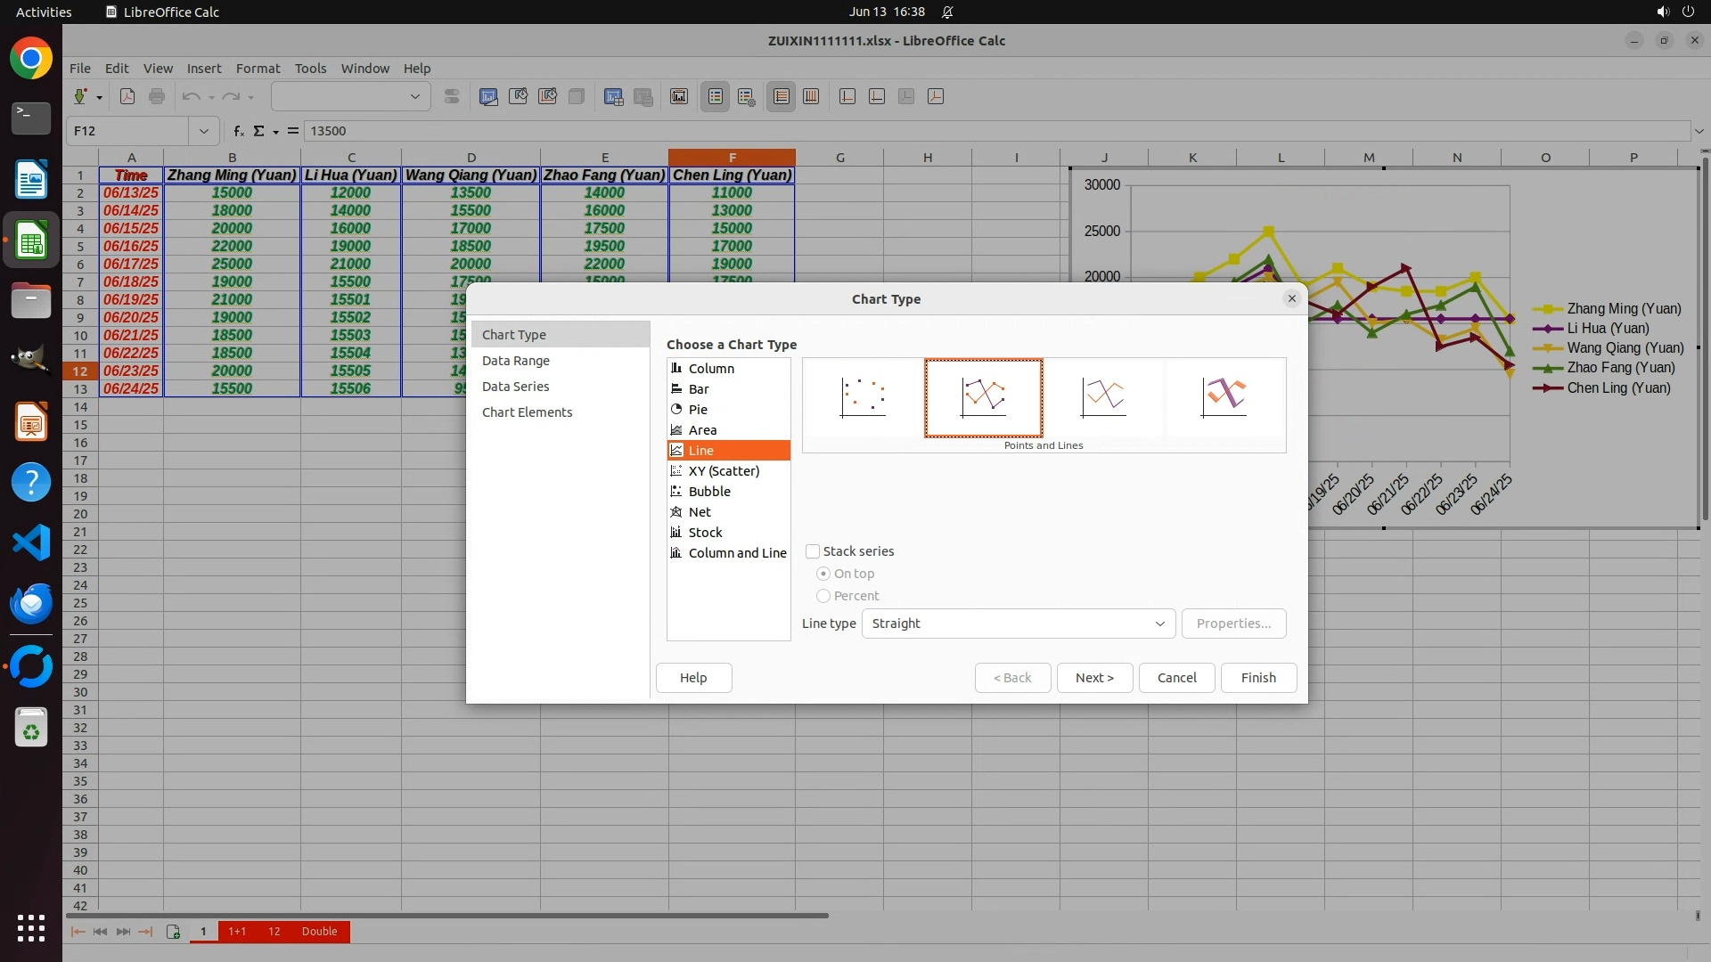
Task: Go to the Data Series step
Action: [x=515, y=387]
